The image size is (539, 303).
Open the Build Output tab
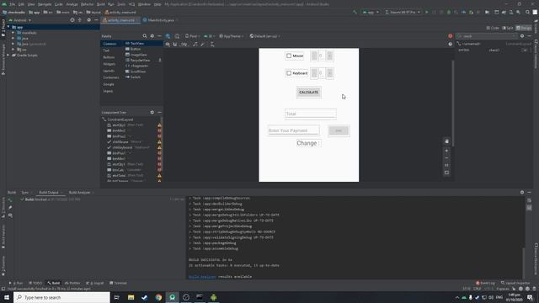[x=49, y=193]
